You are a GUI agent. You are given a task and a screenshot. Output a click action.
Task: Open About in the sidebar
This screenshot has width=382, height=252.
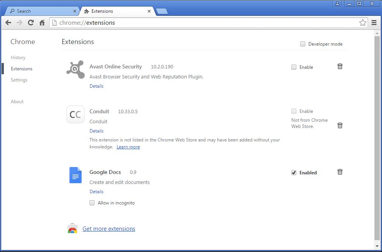[x=17, y=102]
